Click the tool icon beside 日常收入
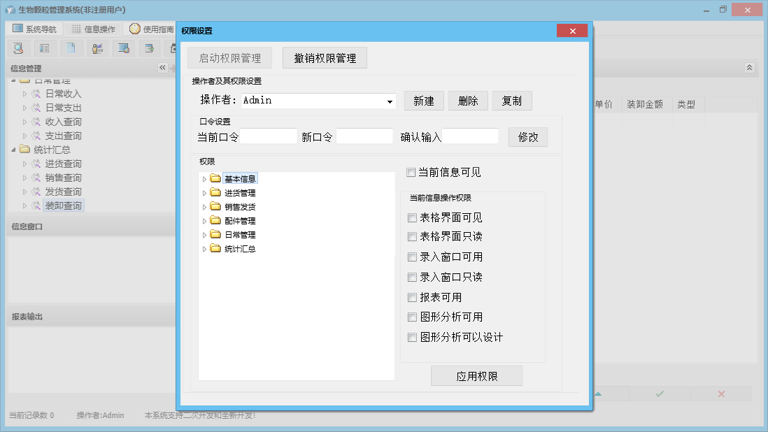The height and width of the screenshot is (432, 768). click(36, 94)
